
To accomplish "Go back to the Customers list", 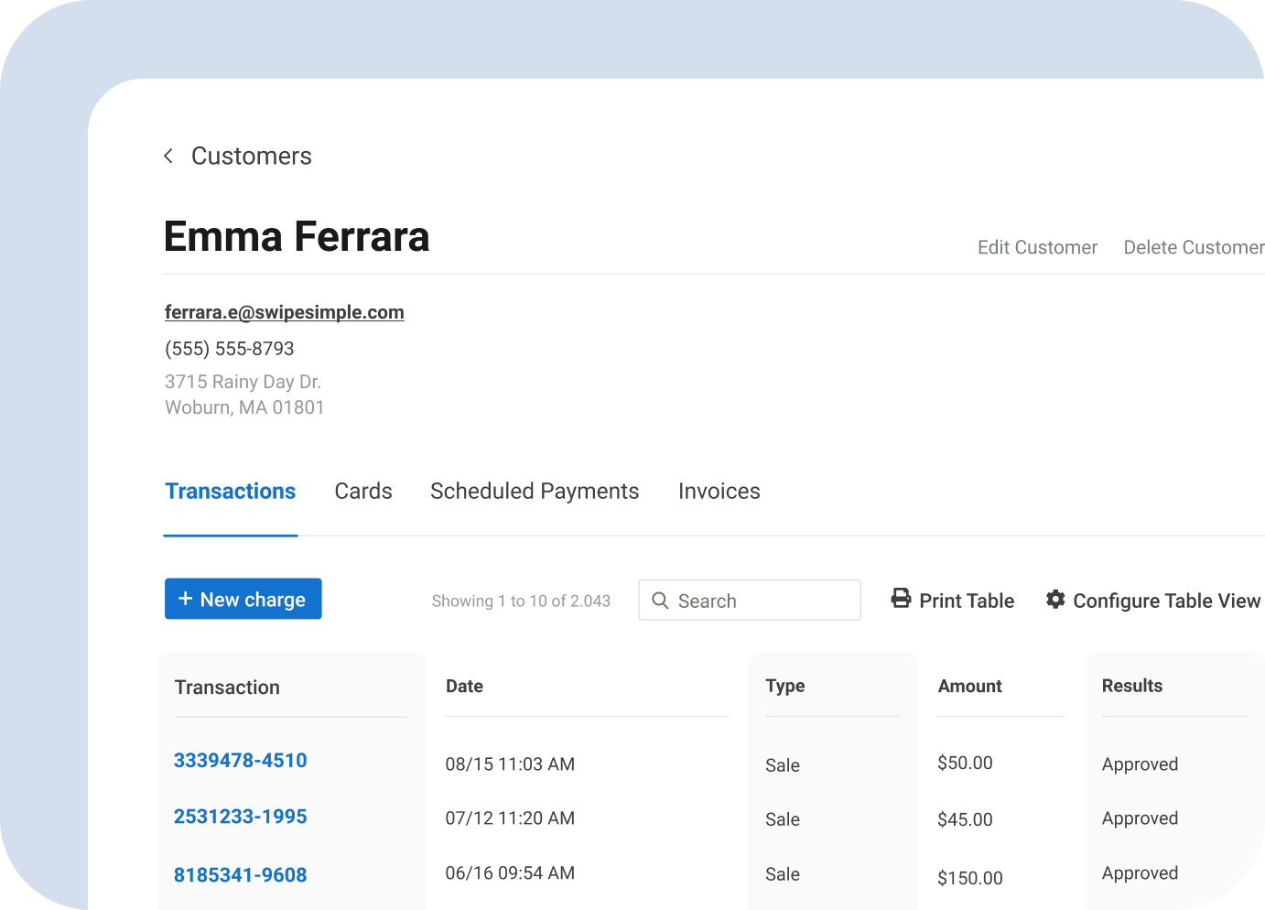I will (251, 156).
